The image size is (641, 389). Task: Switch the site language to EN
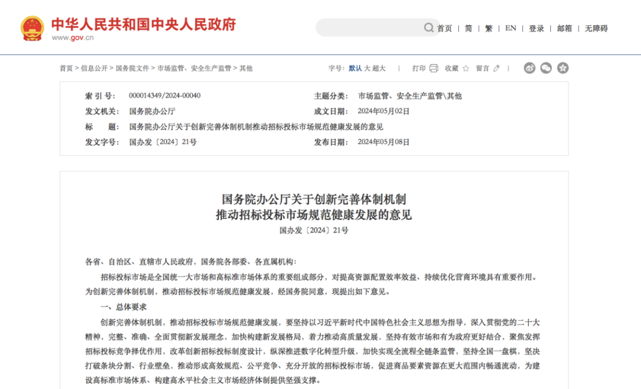point(510,28)
